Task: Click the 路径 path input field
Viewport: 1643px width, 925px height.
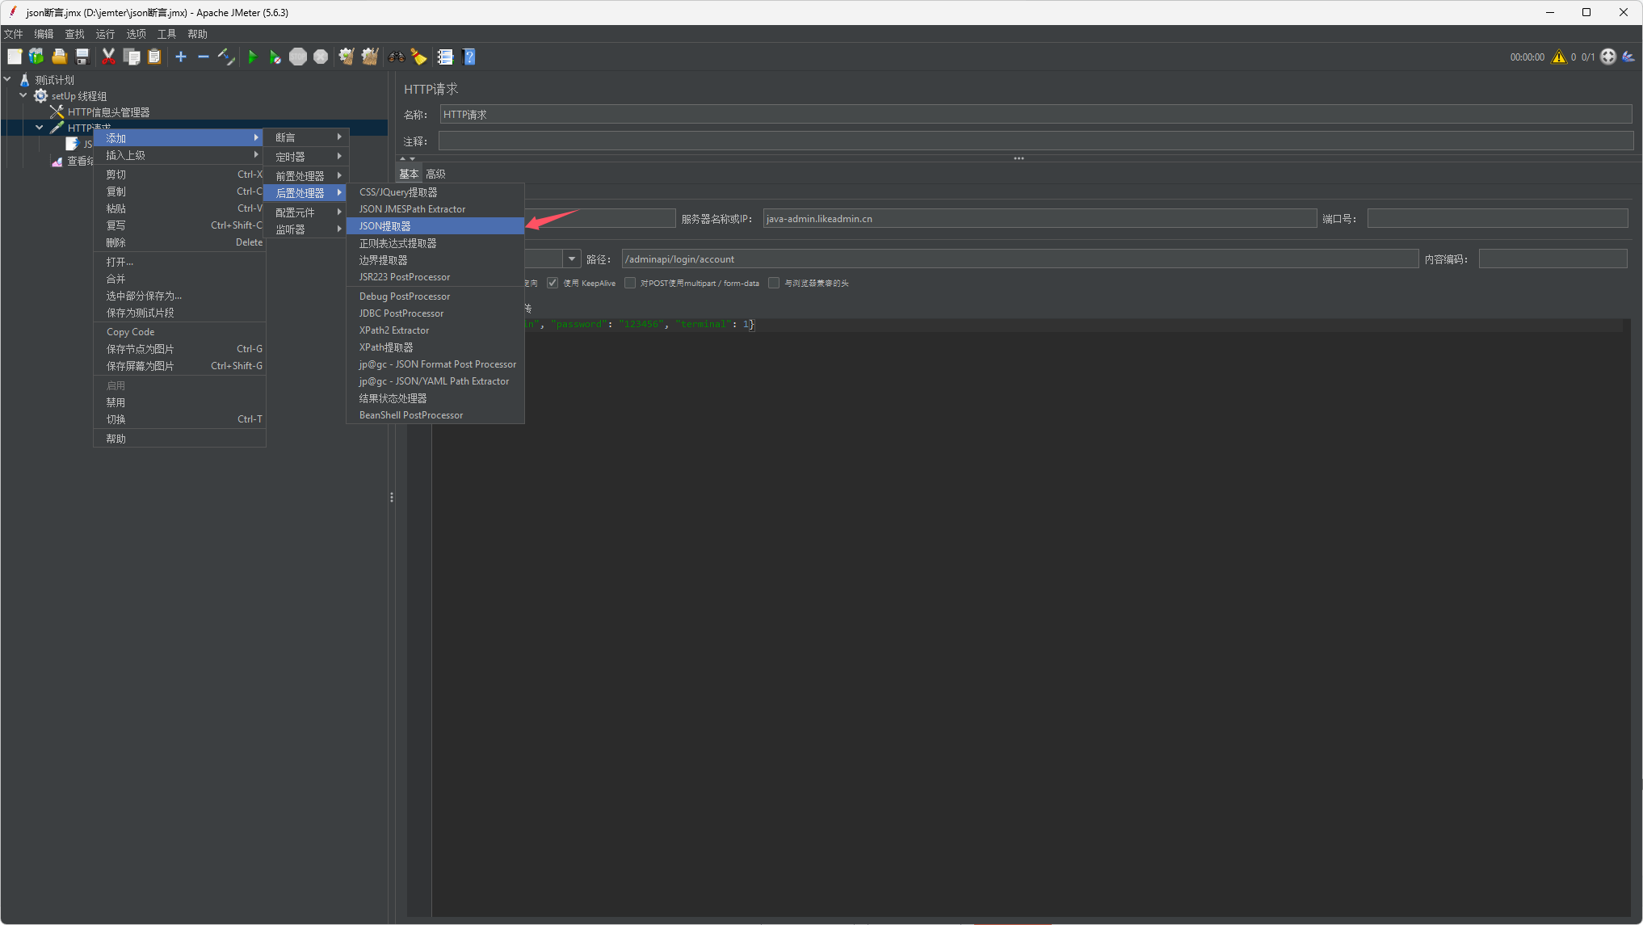Action: (x=889, y=259)
